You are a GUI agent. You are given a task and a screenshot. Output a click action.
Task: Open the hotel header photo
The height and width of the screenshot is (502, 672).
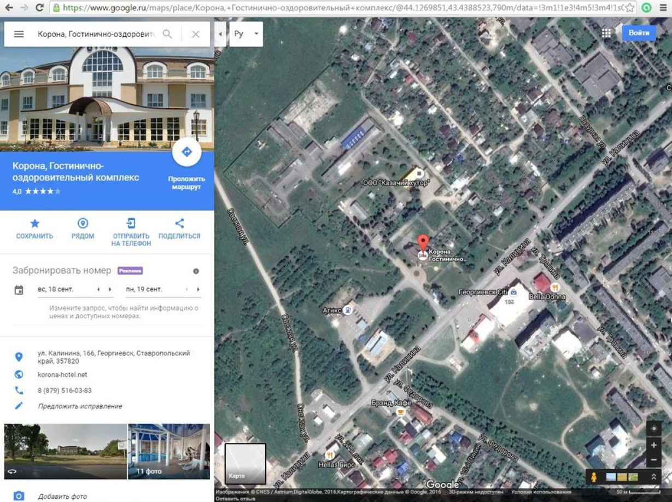point(107,99)
